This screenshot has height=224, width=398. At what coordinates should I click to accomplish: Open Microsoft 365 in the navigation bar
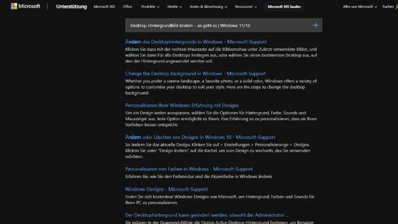[x=104, y=6]
